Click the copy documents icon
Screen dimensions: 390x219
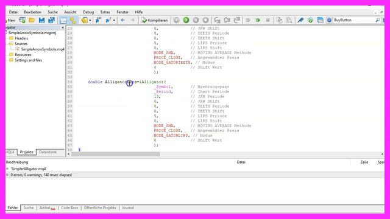[x=279, y=20]
